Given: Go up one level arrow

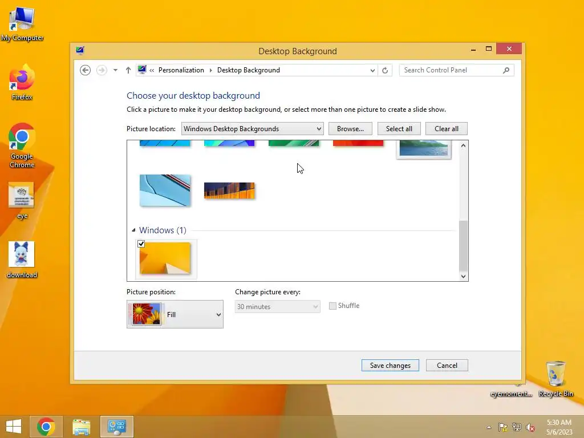Looking at the screenshot, I should click(128, 70).
